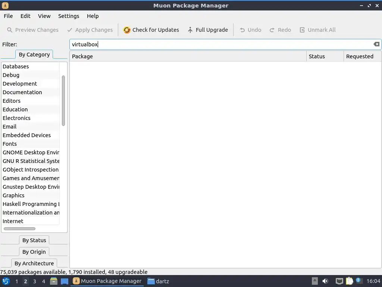382x287 pixels.
Task: Click the Unmark All icon
Action: point(302,30)
